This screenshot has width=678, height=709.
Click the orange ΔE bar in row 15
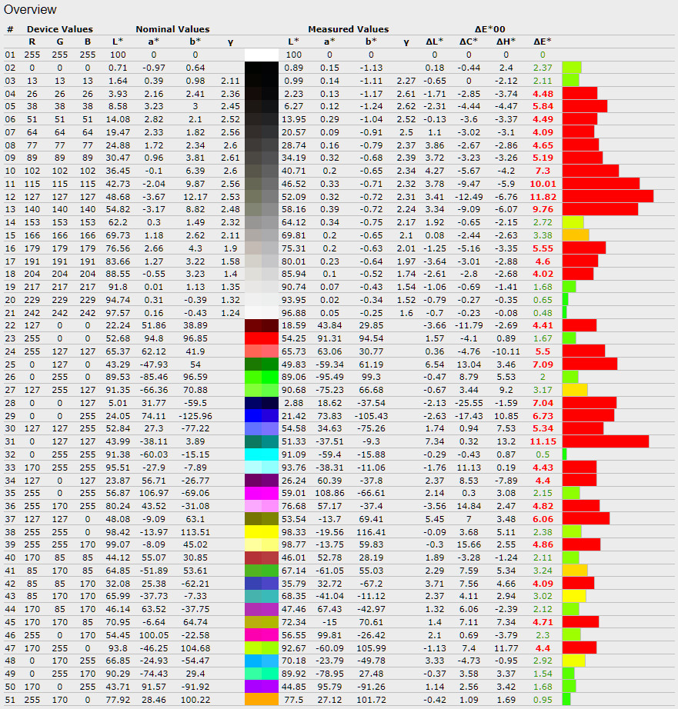pos(576,235)
